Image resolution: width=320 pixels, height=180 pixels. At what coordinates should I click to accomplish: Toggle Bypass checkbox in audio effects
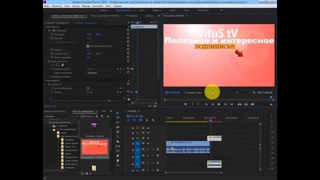click(x=88, y=88)
